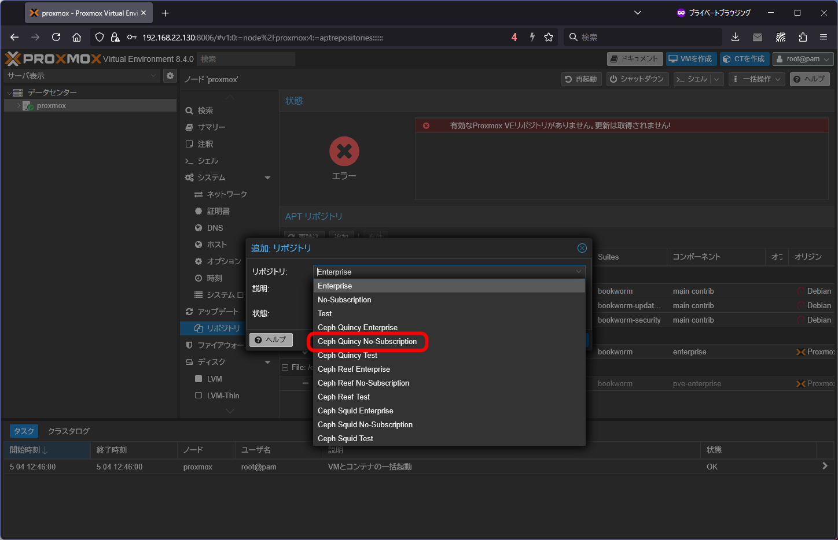Select Ceph Quincy Test option
Screen dimensions: 838x540
[x=449, y=356]
